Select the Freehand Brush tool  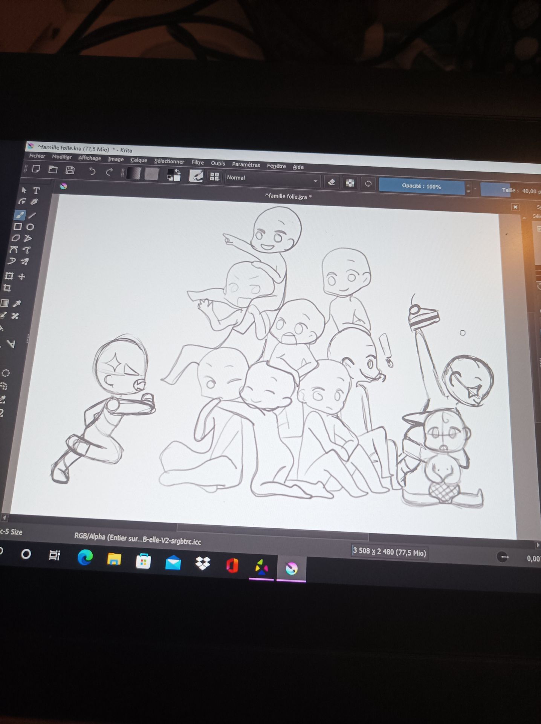[x=20, y=215]
